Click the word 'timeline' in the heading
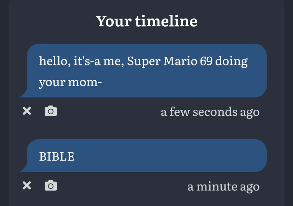Image resolution: width=293 pixels, height=206 pixels. tap(166, 21)
